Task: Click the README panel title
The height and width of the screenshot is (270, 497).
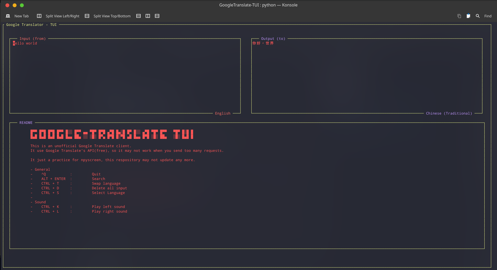Action: [x=26, y=123]
